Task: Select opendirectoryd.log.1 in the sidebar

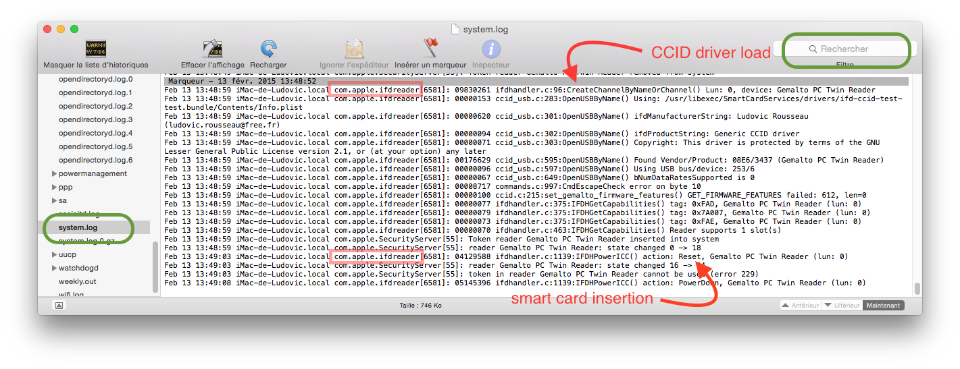Action: tap(95, 92)
